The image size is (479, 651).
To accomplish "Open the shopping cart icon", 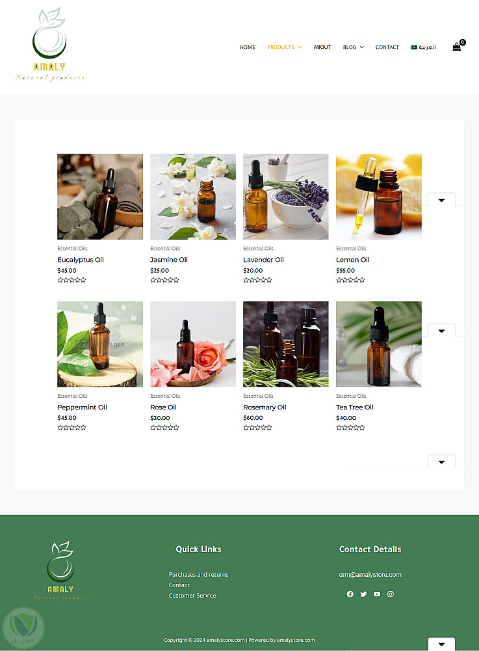I will point(457,47).
